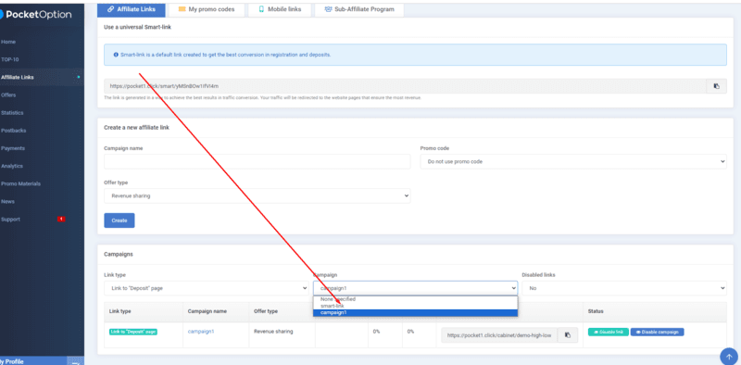This screenshot has width=741, height=365.
Task: Open Offers in sidebar
Action: tap(8, 95)
